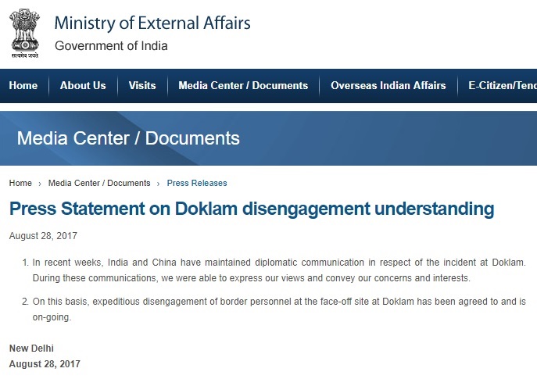
Task: Open the Press Releases breadcrumb link
Action: (197, 183)
